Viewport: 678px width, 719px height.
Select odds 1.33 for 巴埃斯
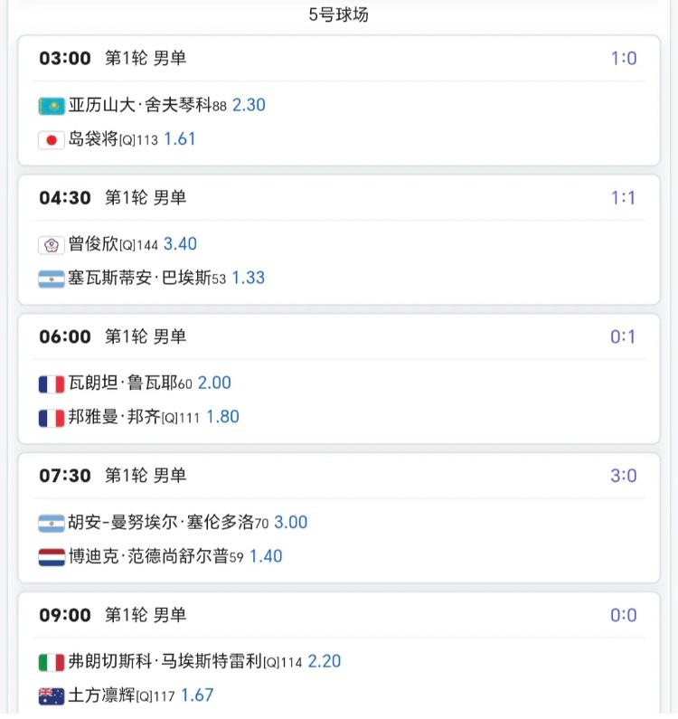pyautogui.click(x=249, y=279)
